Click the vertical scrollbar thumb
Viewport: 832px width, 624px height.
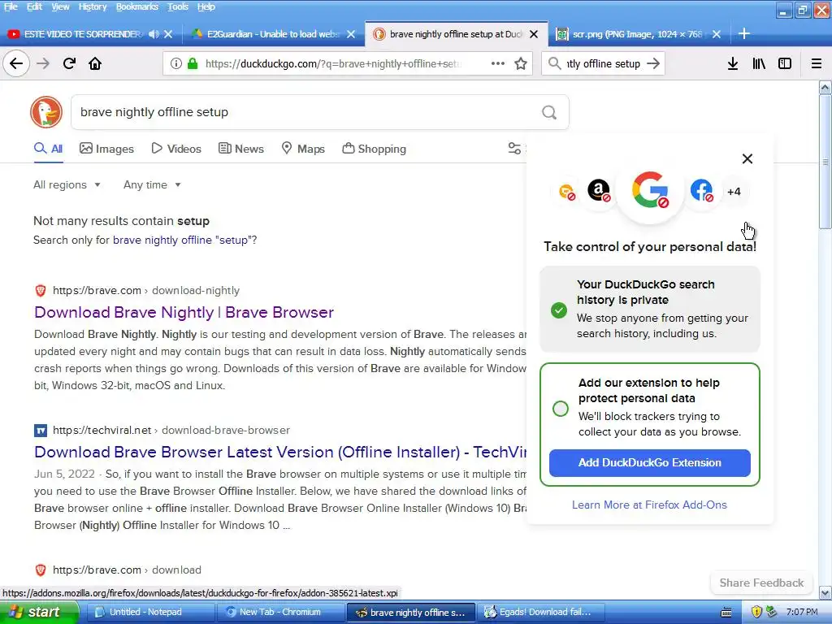(825, 162)
